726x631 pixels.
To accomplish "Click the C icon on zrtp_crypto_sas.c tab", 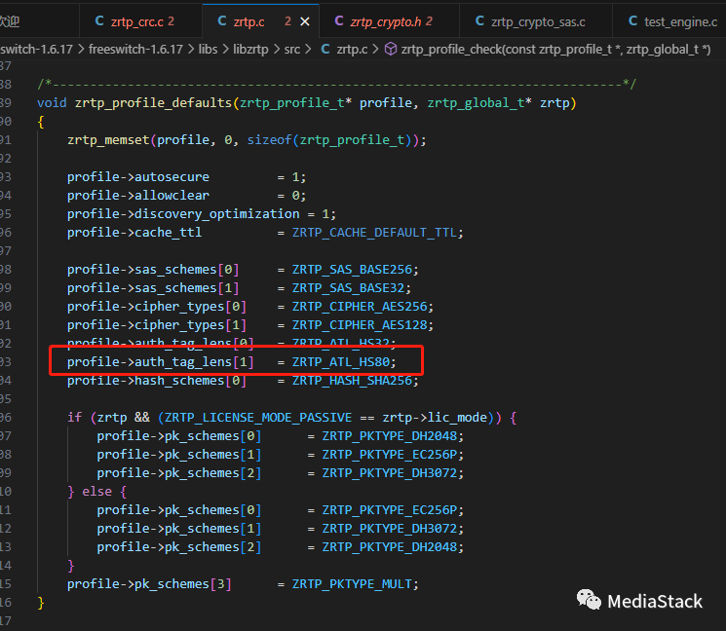I will [x=479, y=20].
